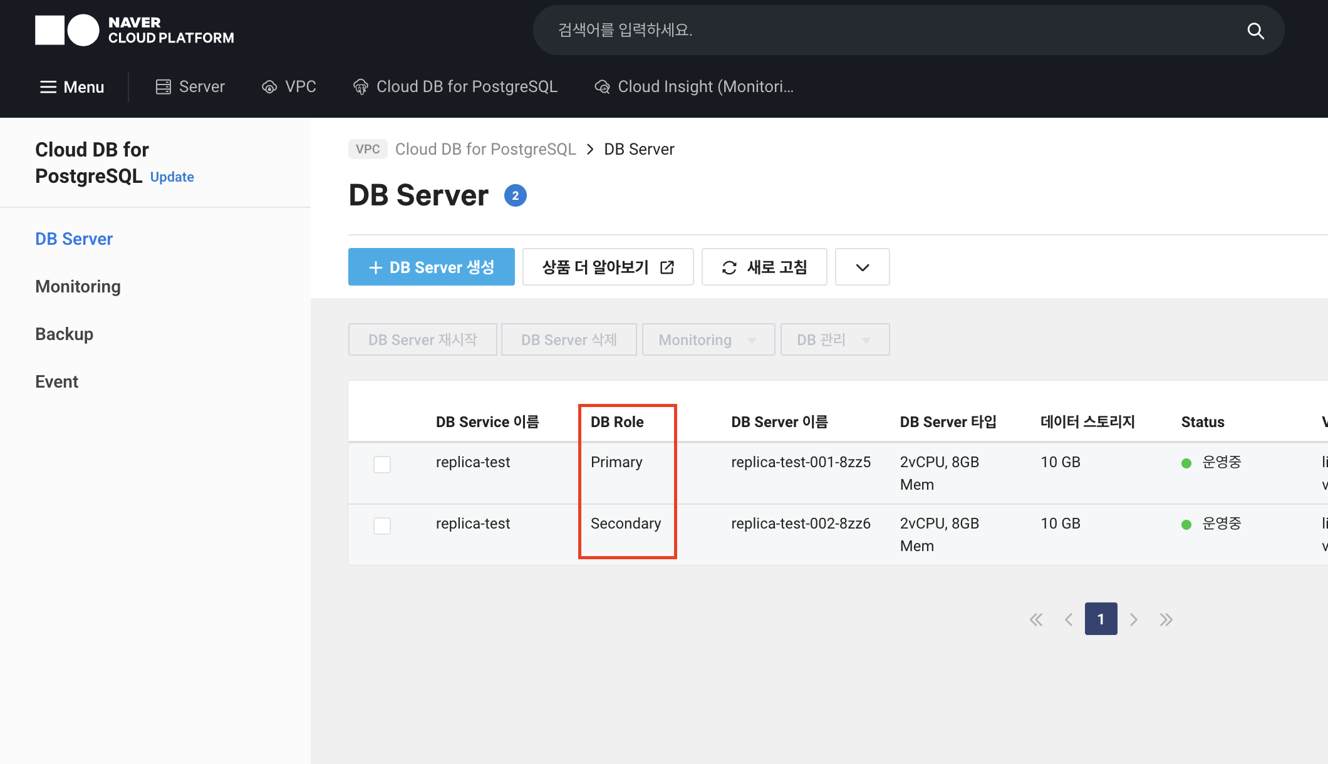
Task: Click the green status dot of replica-test-002-8zz6
Action: coord(1186,525)
